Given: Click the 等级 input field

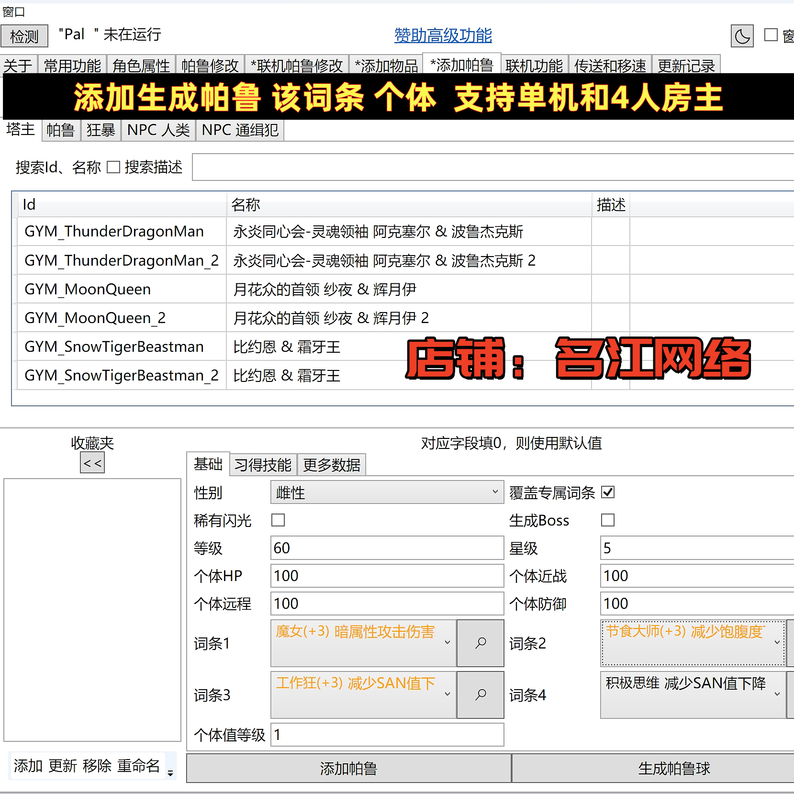Looking at the screenshot, I should (x=387, y=548).
